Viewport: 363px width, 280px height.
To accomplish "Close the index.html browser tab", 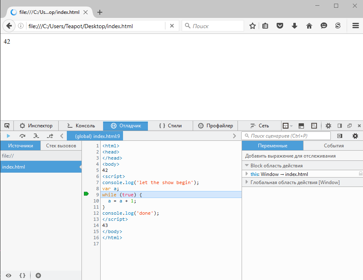I will click(x=86, y=12).
